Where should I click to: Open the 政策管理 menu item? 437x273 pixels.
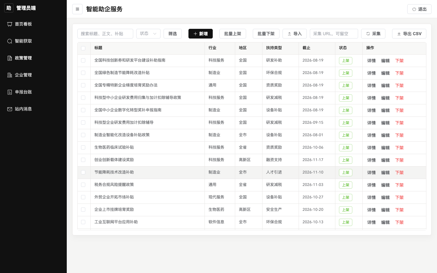33,58
